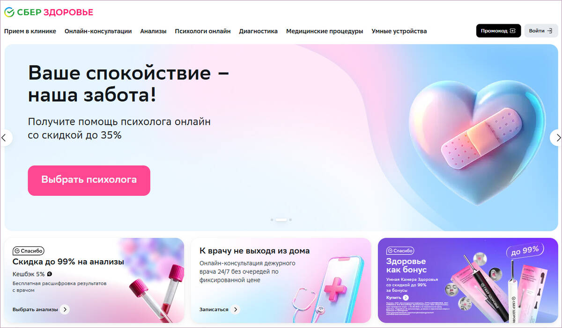This screenshot has width=562, height=328.
Task: Click the cashback 5% info icon
Action: tap(50, 274)
